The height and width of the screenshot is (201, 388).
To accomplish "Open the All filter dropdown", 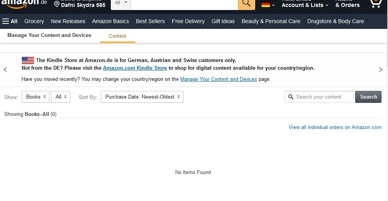I will click(x=61, y=97).
